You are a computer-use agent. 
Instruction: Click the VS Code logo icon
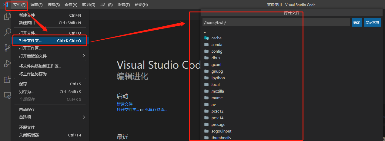point(5,5)
